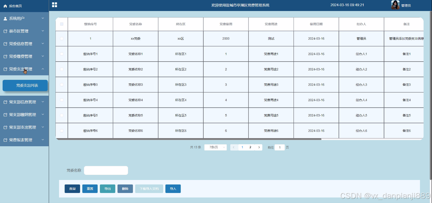
Task: Check the row for 缴纳序号3
Action: click(x=62, y=85)
